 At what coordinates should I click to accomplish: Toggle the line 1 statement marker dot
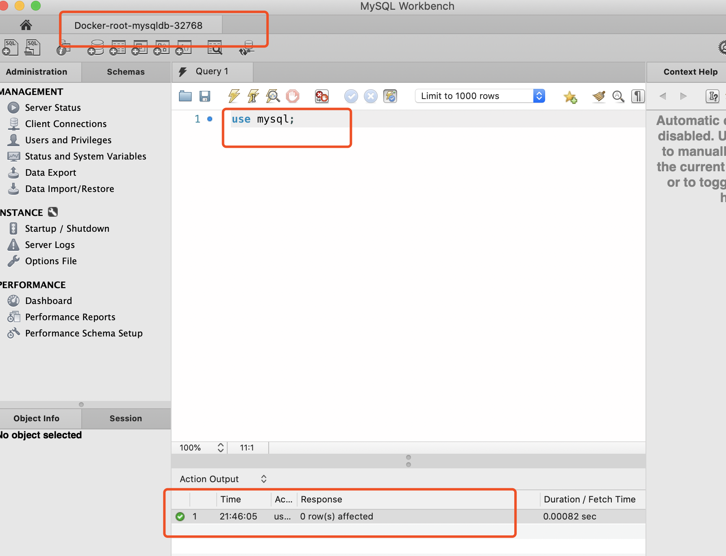(x=210, y=119)
